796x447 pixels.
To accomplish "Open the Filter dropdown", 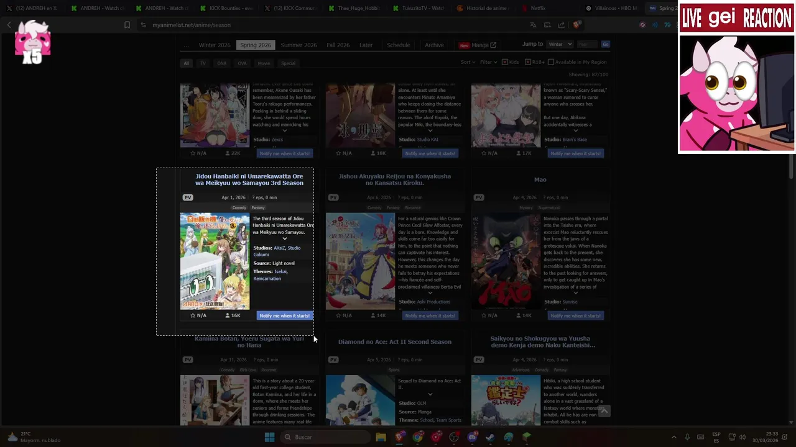I will (488, 62).
